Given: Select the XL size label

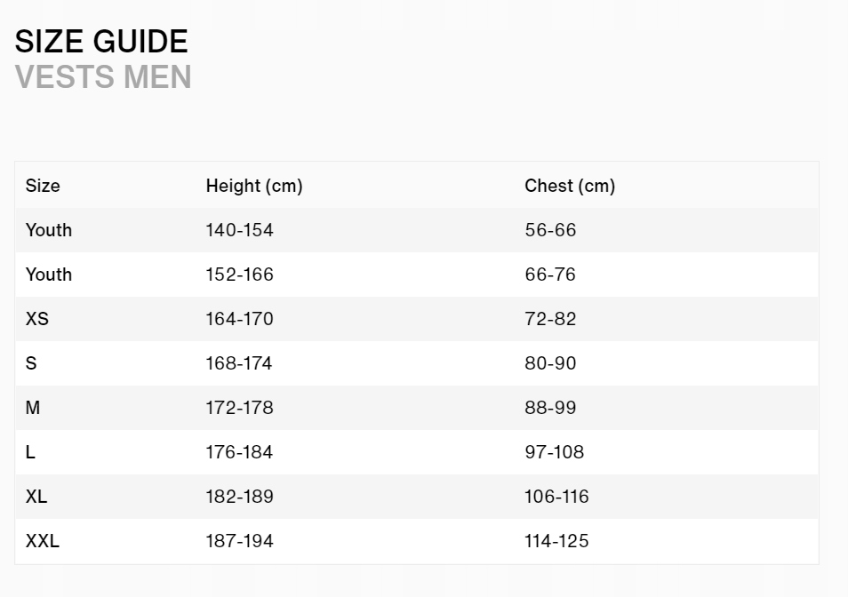Looking at the screenshot, I should tap(36, 497).
